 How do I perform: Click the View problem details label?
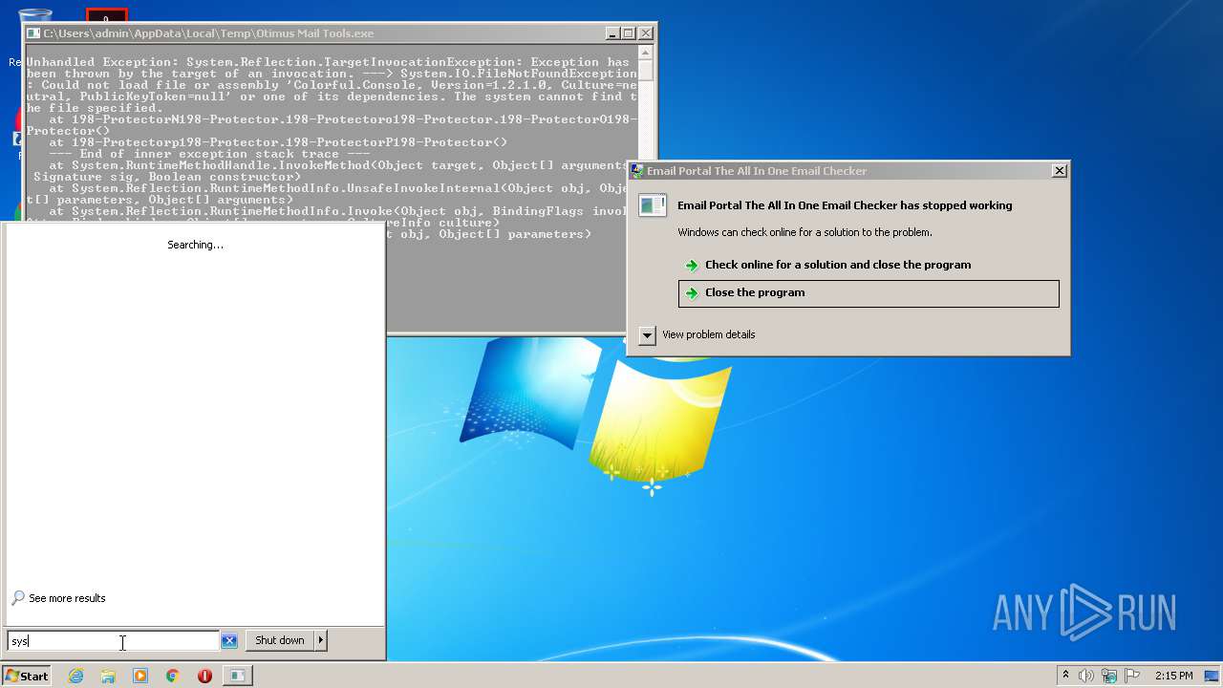pos(709,334)
